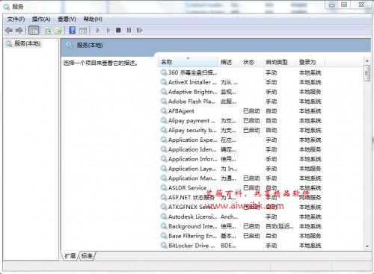Select the Application Experience service row
Image resolution: width=374 pixels, height=274 pixels.
coord(241,140)
